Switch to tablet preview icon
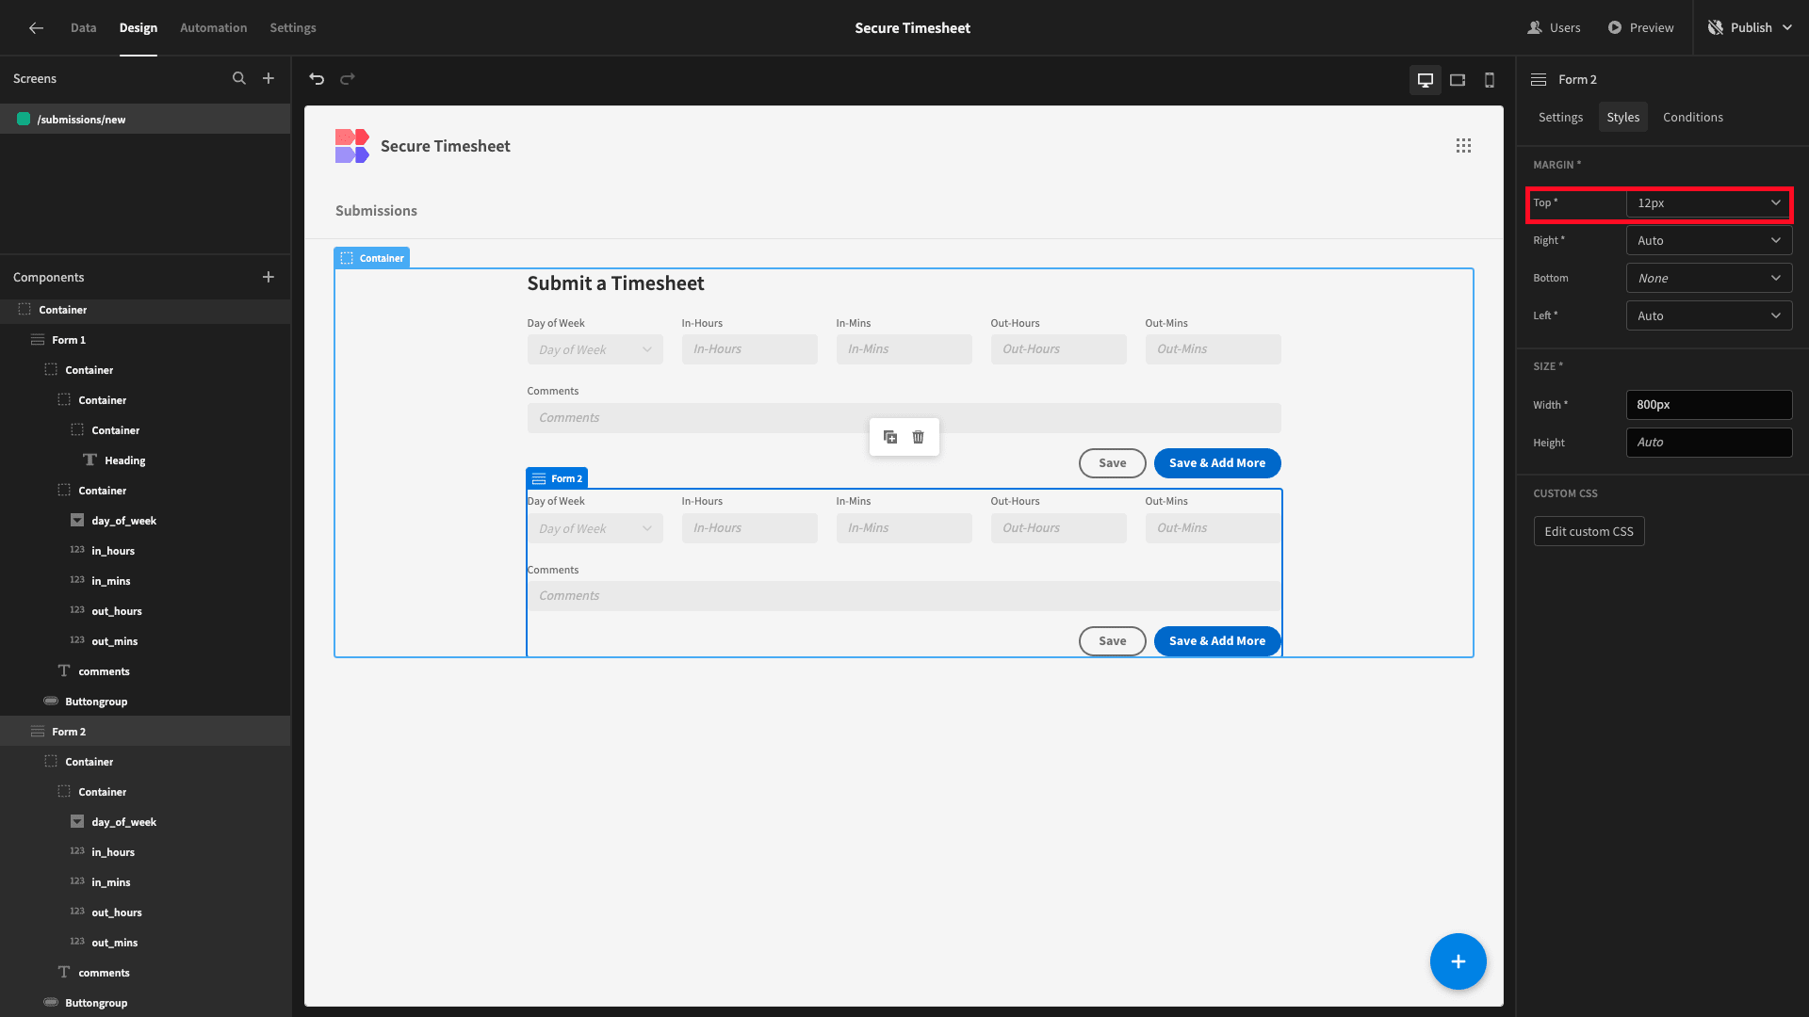 click(x=1458, y=80)
